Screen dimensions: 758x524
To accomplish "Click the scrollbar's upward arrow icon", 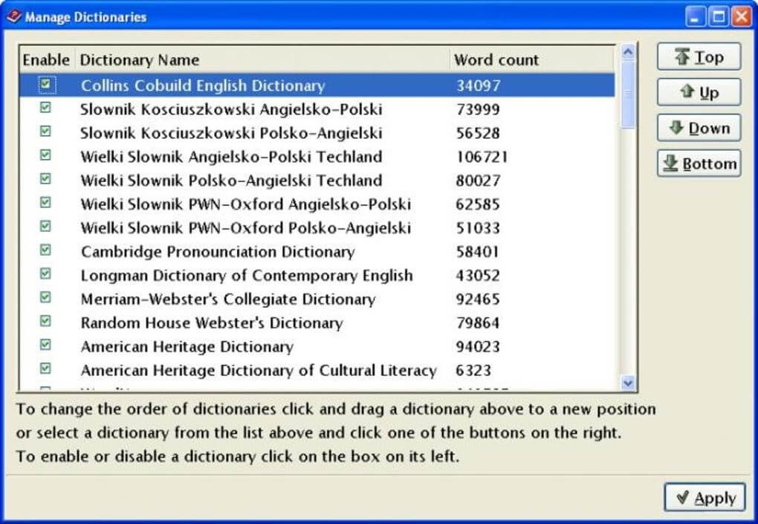I will (626, 51).
